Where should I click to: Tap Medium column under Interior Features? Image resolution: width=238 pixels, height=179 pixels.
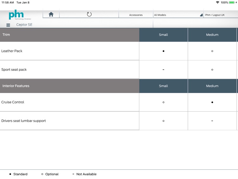point(212,86)
